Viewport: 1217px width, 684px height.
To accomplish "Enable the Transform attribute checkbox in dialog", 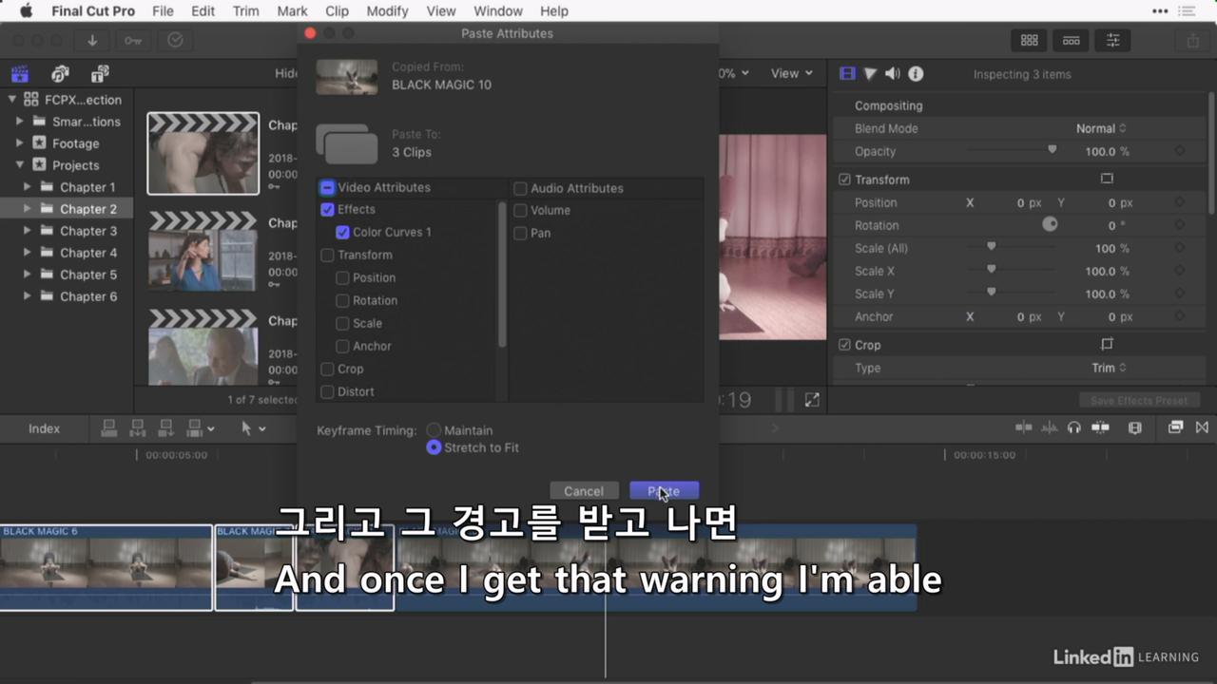I will [327, 255].
